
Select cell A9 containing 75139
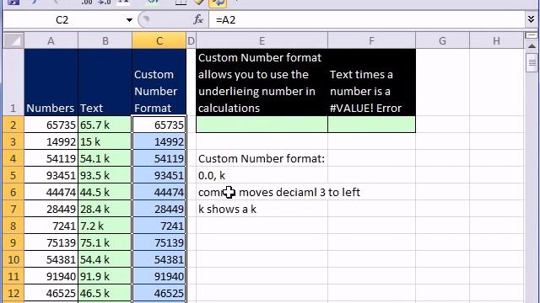click(51, 242)
